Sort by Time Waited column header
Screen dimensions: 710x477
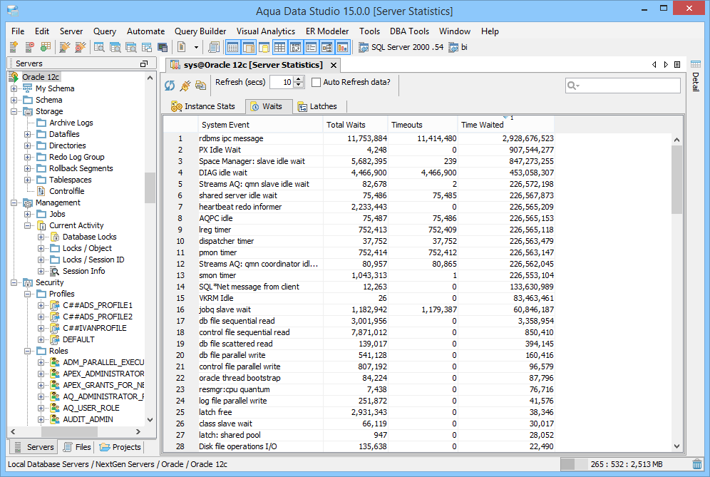[x=506, y=125]
